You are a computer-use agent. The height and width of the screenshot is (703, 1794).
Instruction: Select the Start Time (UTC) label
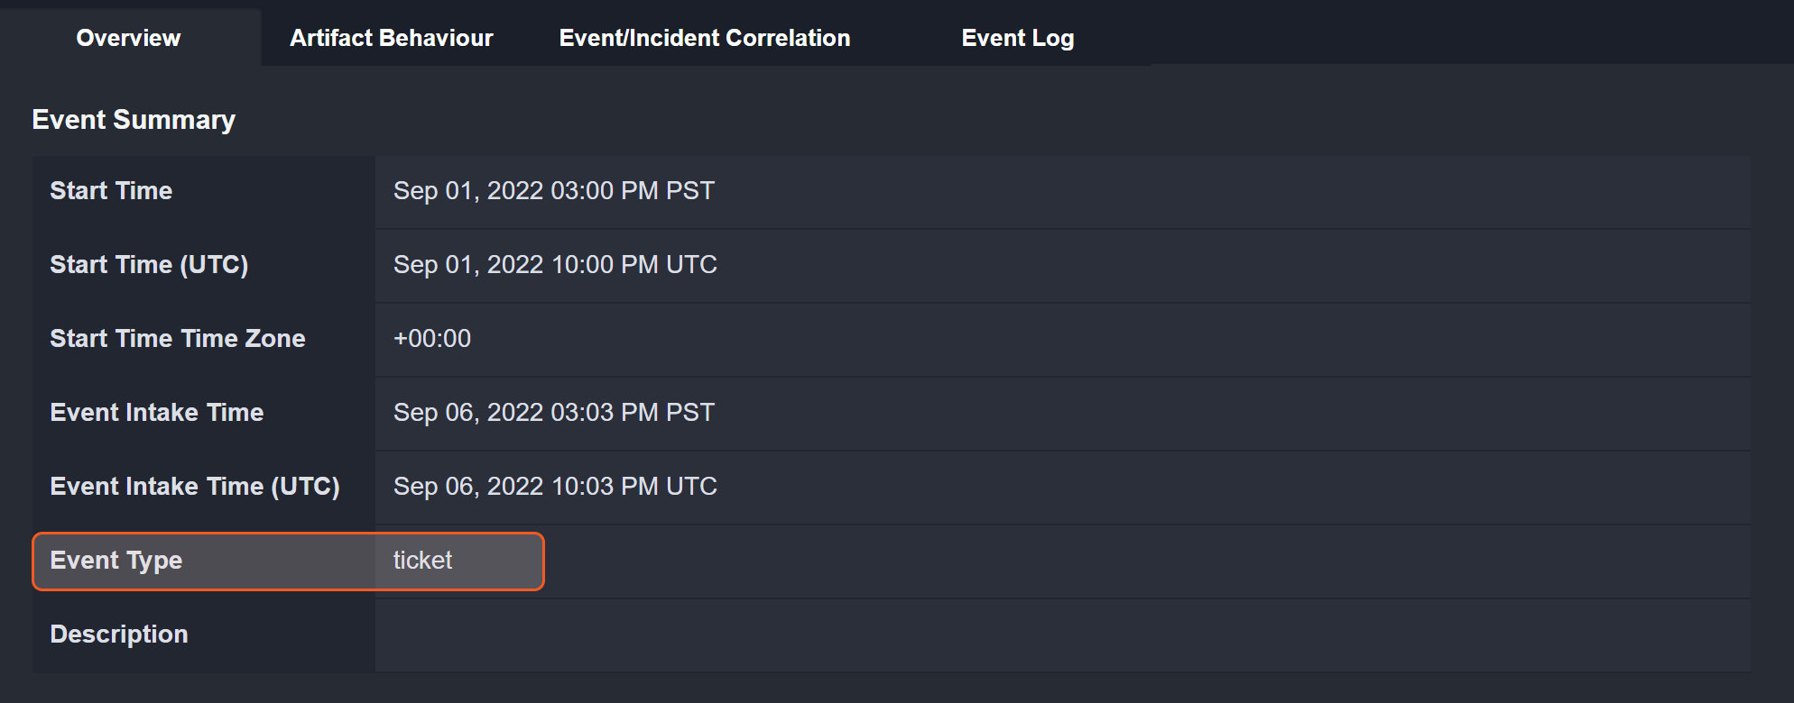pos(149,265)
